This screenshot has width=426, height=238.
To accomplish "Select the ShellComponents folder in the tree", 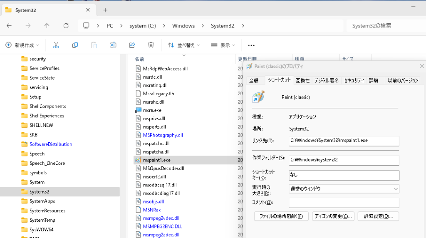I will (x=48, y=106).
